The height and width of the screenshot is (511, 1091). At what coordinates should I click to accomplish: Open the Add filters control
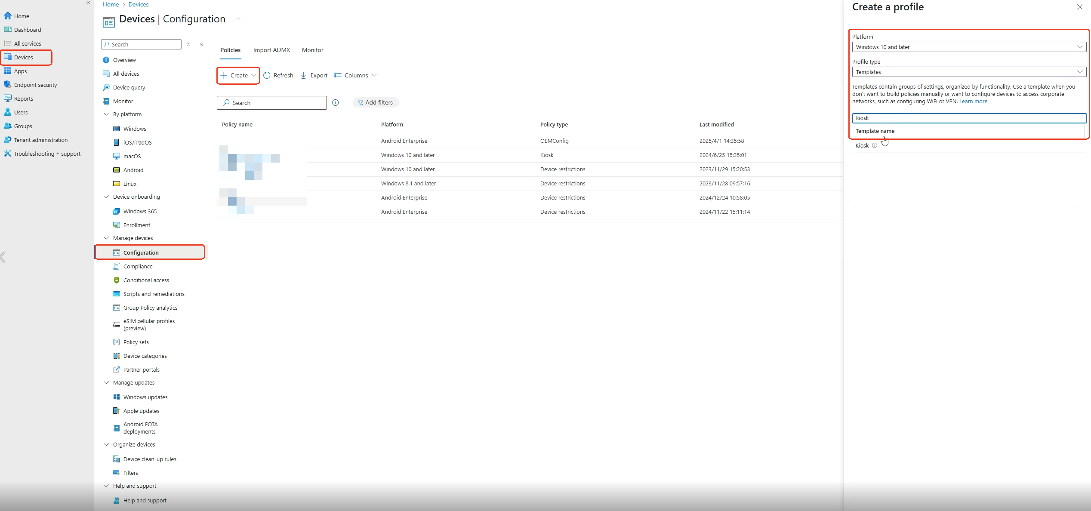point(376,102)
